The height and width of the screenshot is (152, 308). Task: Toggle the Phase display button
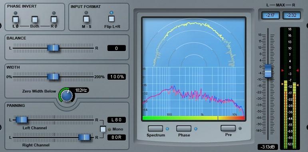coord(184,128)
